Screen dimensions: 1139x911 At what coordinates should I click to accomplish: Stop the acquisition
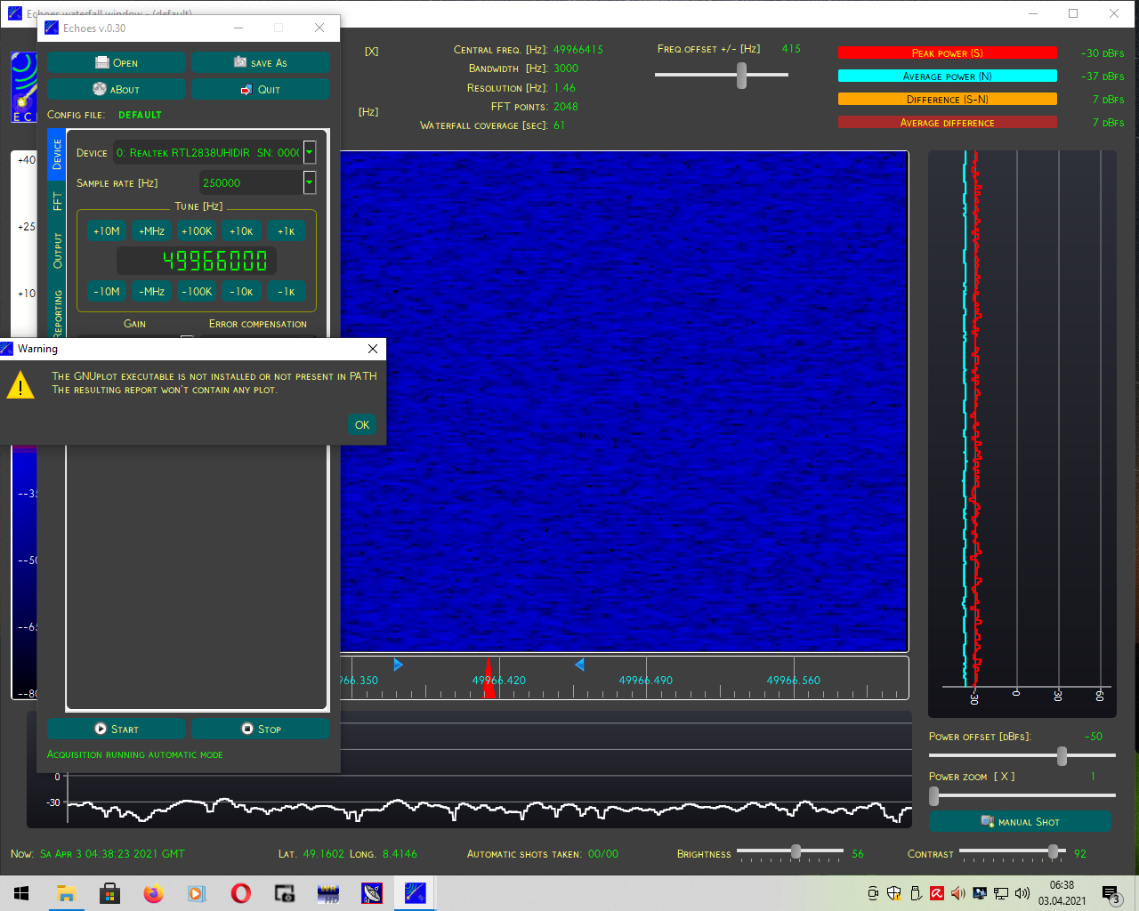(261, 729)
